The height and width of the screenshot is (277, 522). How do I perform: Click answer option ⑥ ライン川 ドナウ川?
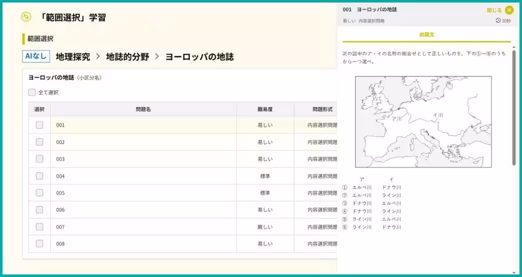tap(372, 227)
